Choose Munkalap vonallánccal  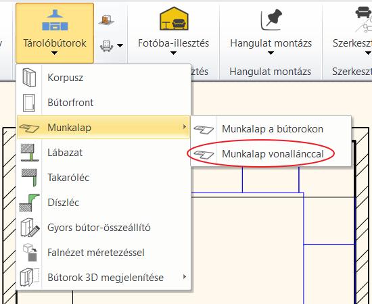pyautogui.click(x=271, y=154)
